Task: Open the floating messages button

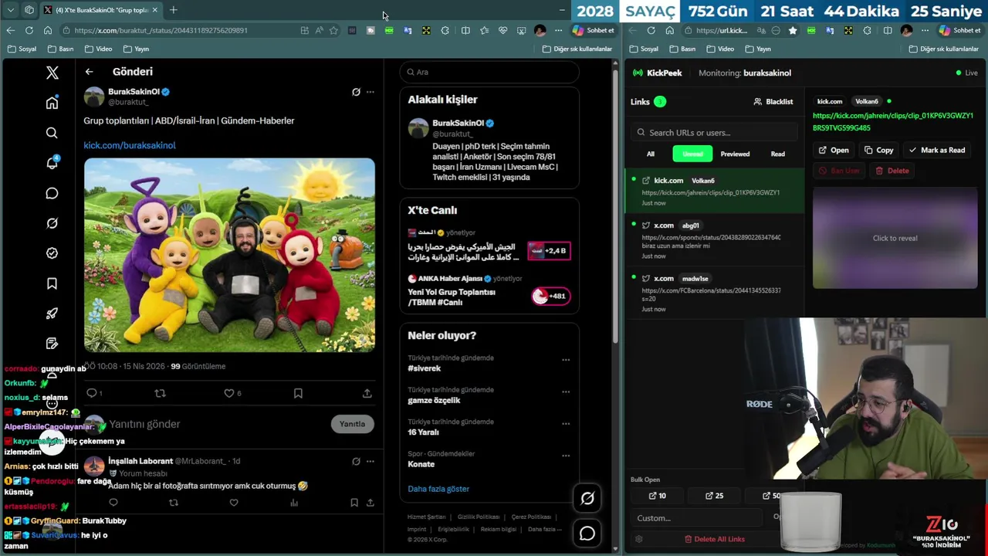Action: coord(587,534)
